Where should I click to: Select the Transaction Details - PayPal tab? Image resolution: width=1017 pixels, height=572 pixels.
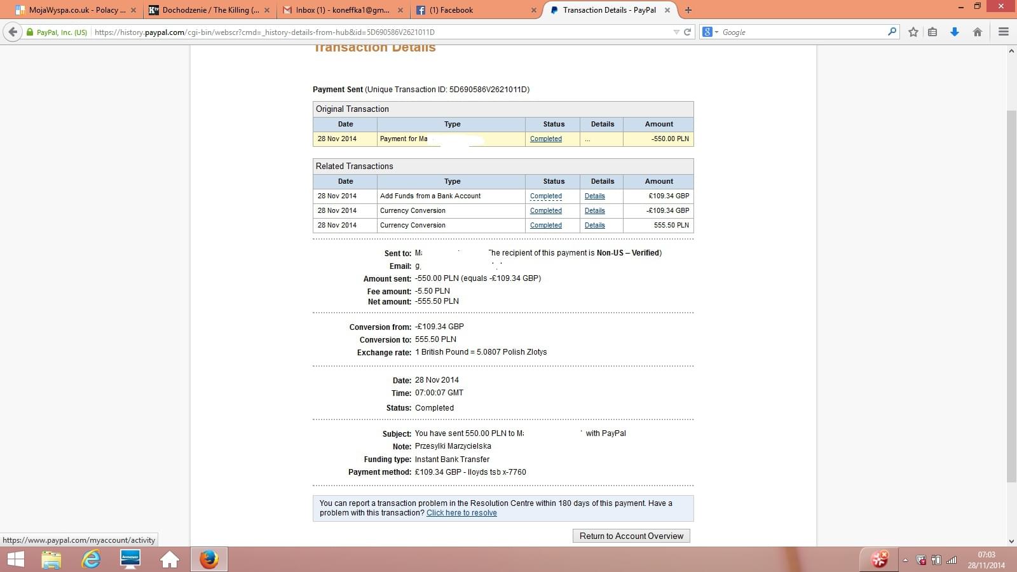point(609,10)
